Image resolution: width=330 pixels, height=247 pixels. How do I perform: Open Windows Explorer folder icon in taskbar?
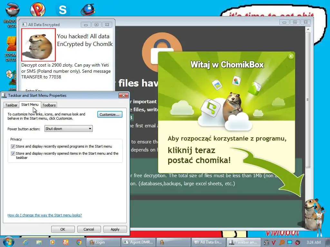pyautogui.click(x=39, y=242)
